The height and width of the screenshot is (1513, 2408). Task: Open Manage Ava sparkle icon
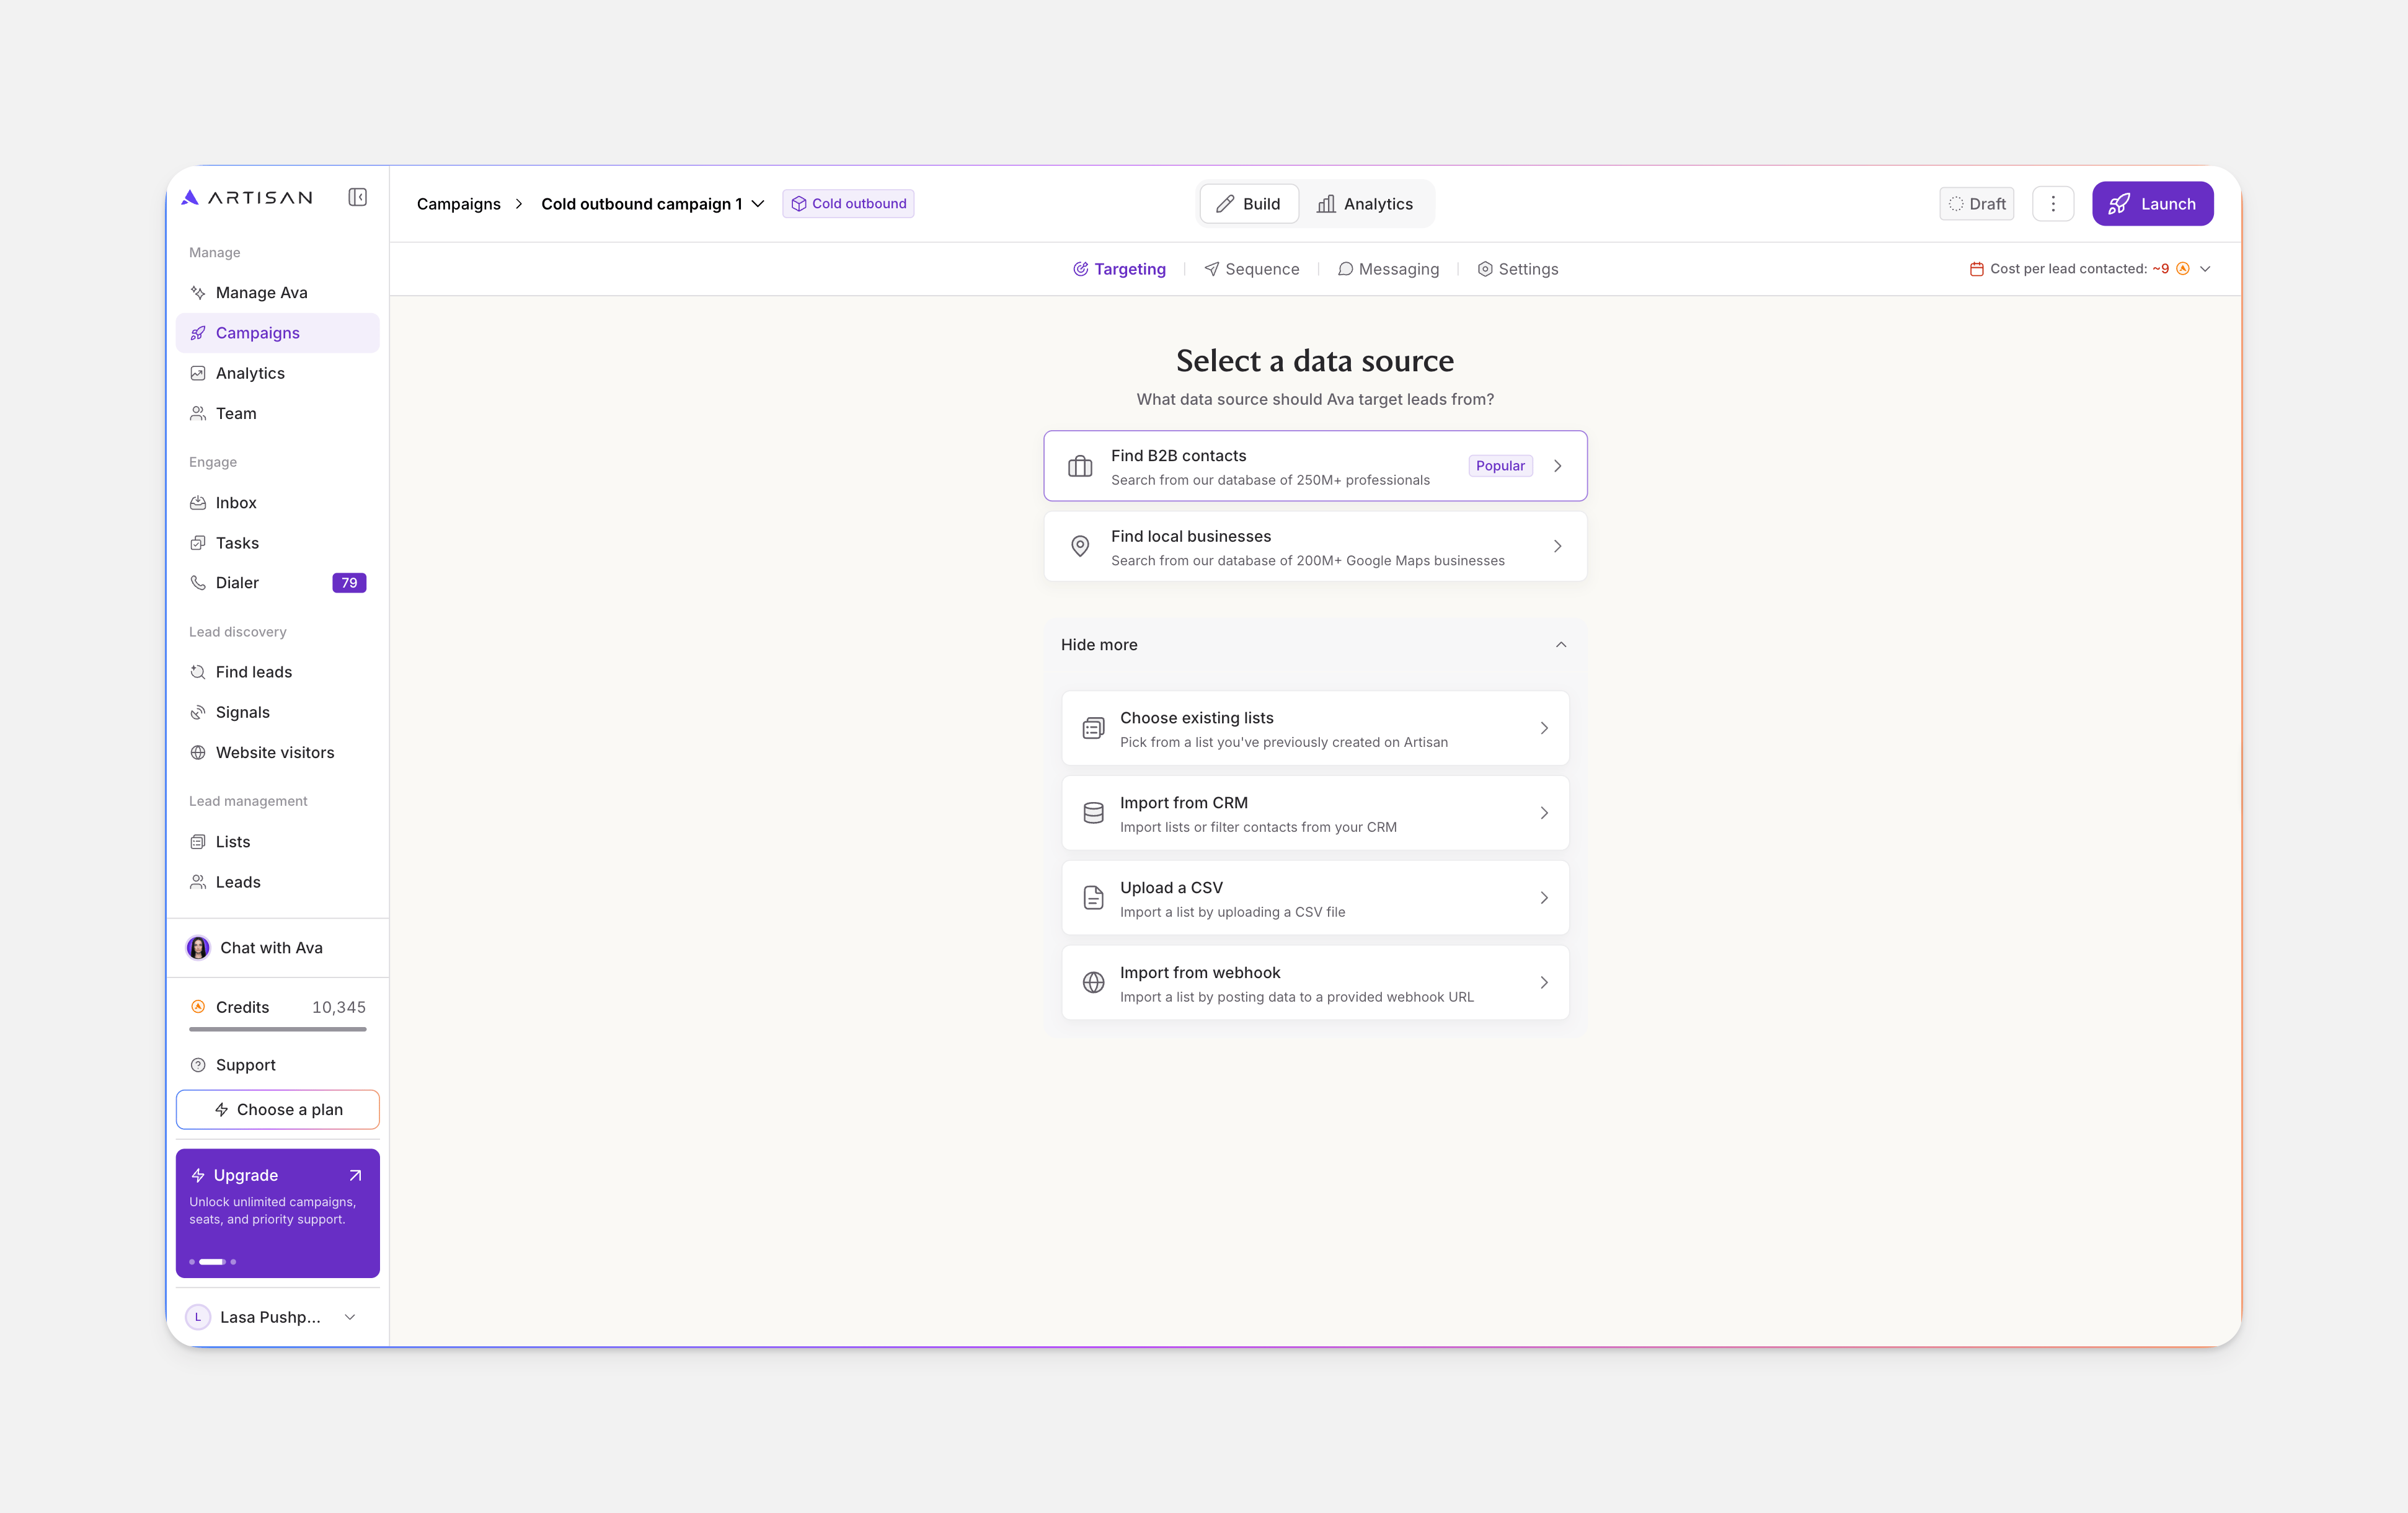(x=198, y=293)
